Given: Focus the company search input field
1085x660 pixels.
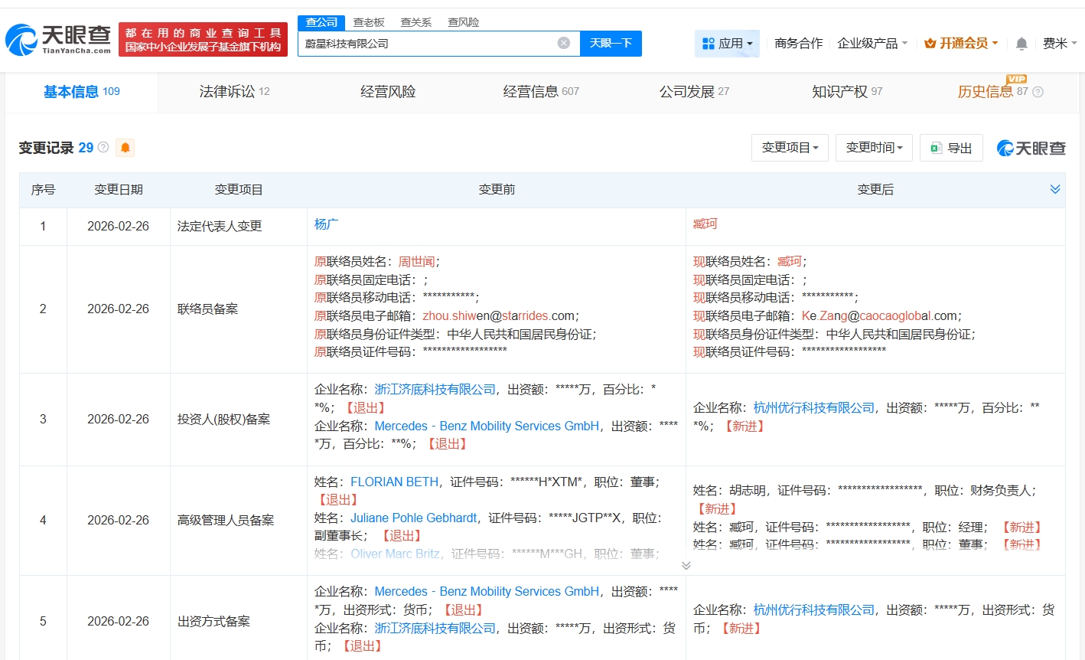Looking at the screenshot, I should [x=428, y=44].
